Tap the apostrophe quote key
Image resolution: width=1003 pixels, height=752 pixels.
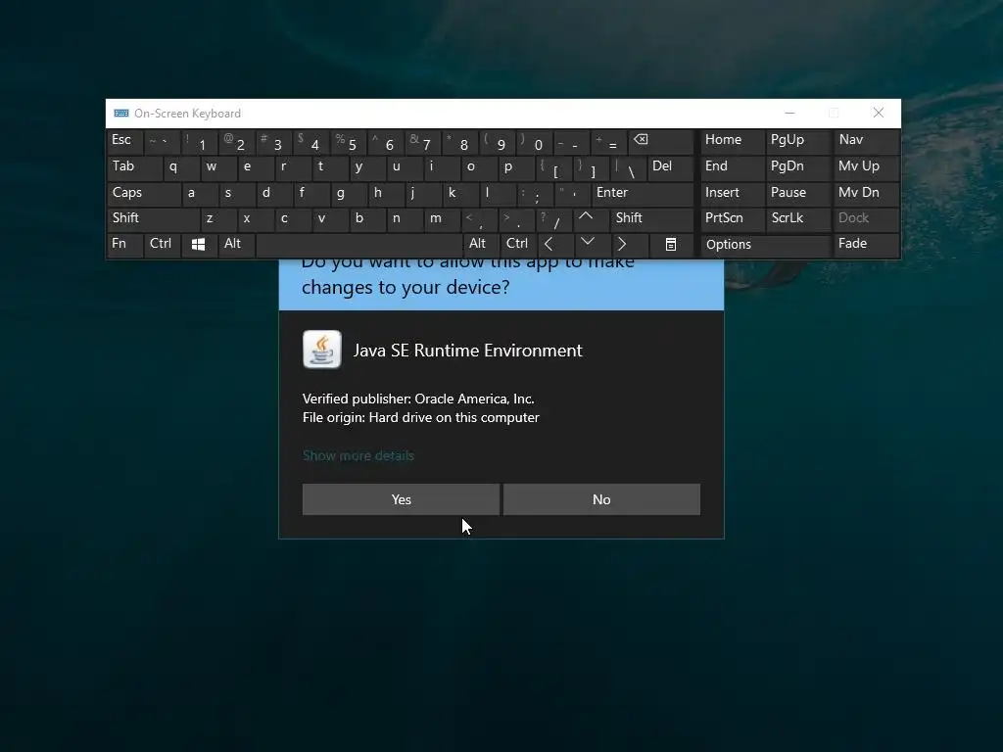point(571,193)
